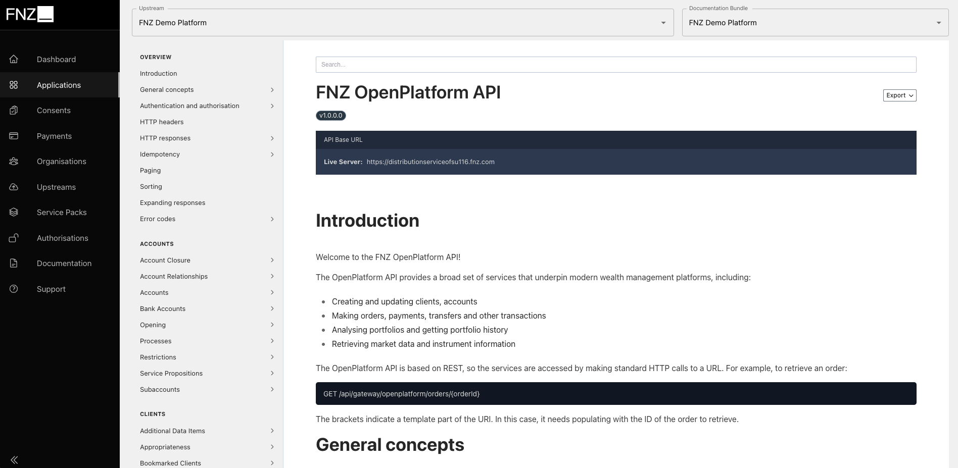This screenshot has width=958, height=468.
Task: Expand Account Closure chevron
Action: (272, 260)
